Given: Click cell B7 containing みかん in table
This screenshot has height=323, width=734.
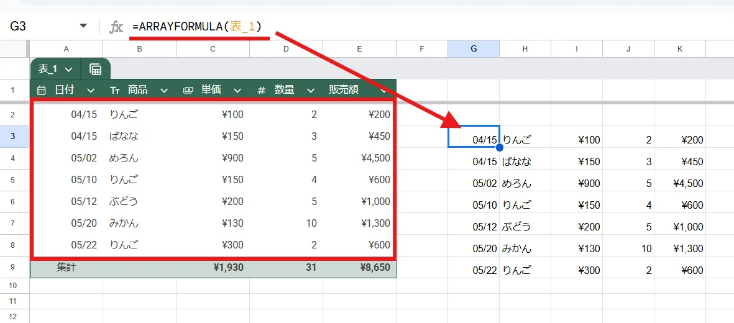Looking at the screenshot, I should click(139, 223).
